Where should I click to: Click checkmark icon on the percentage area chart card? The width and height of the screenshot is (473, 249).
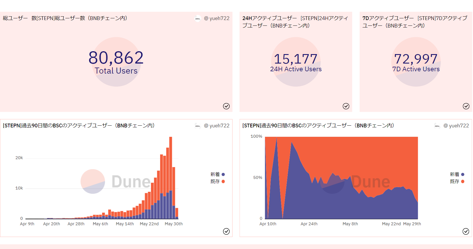[x=466, y=231]
